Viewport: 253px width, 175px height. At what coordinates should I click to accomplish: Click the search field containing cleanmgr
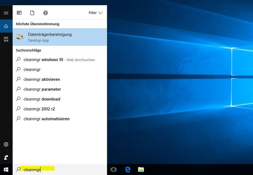60,170
